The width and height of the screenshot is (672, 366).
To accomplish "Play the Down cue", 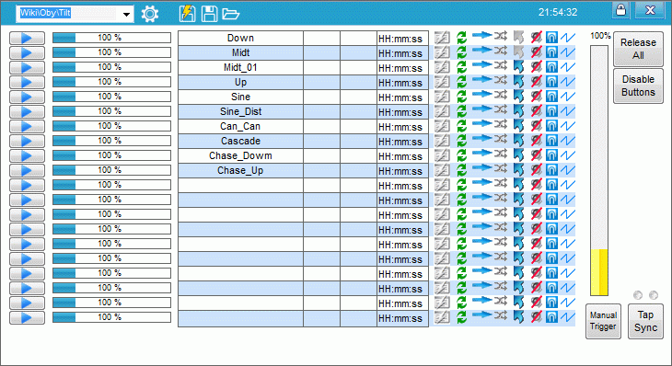I will 27,38.
